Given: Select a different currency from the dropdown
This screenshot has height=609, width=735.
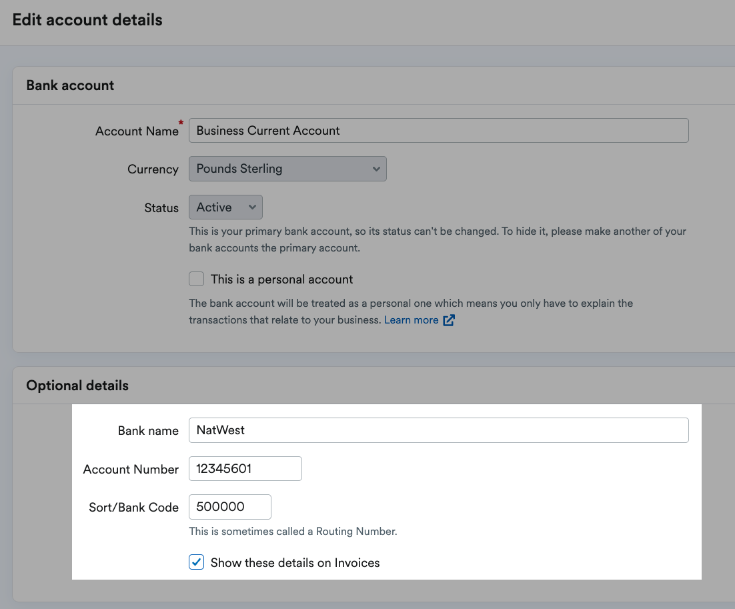Looking at the screenshot, I should pyautogui.click(x=287, y=169).
